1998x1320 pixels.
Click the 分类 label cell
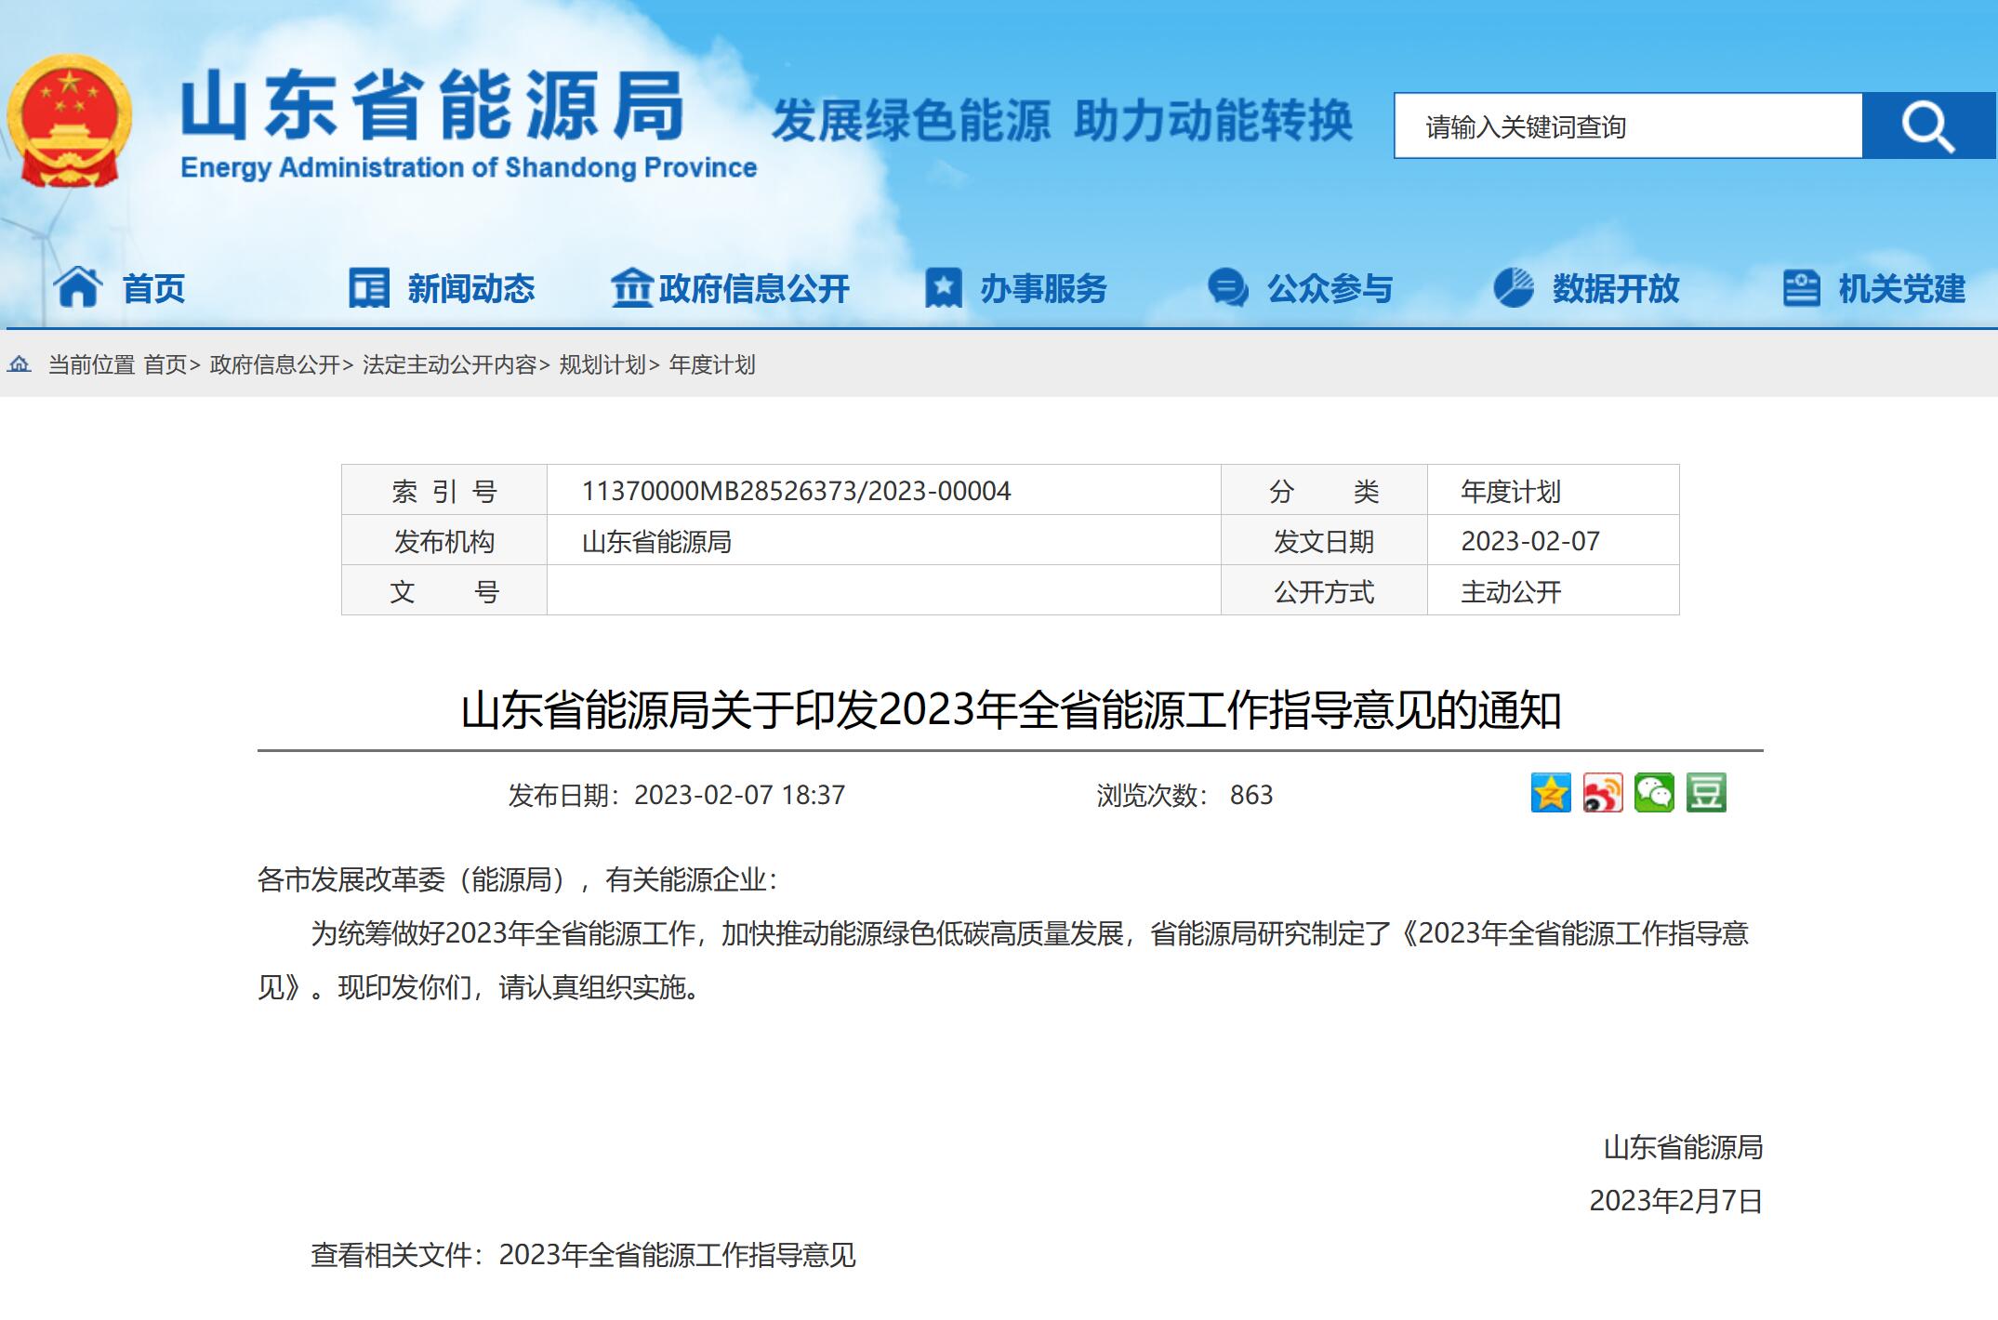click(1324, 490)
